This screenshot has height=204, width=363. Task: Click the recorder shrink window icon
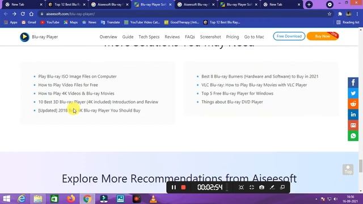[x=251, y=188]
